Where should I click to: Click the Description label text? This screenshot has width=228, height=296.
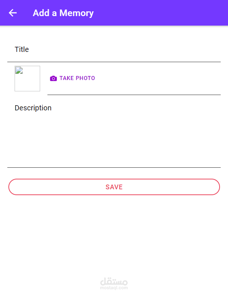33,108
